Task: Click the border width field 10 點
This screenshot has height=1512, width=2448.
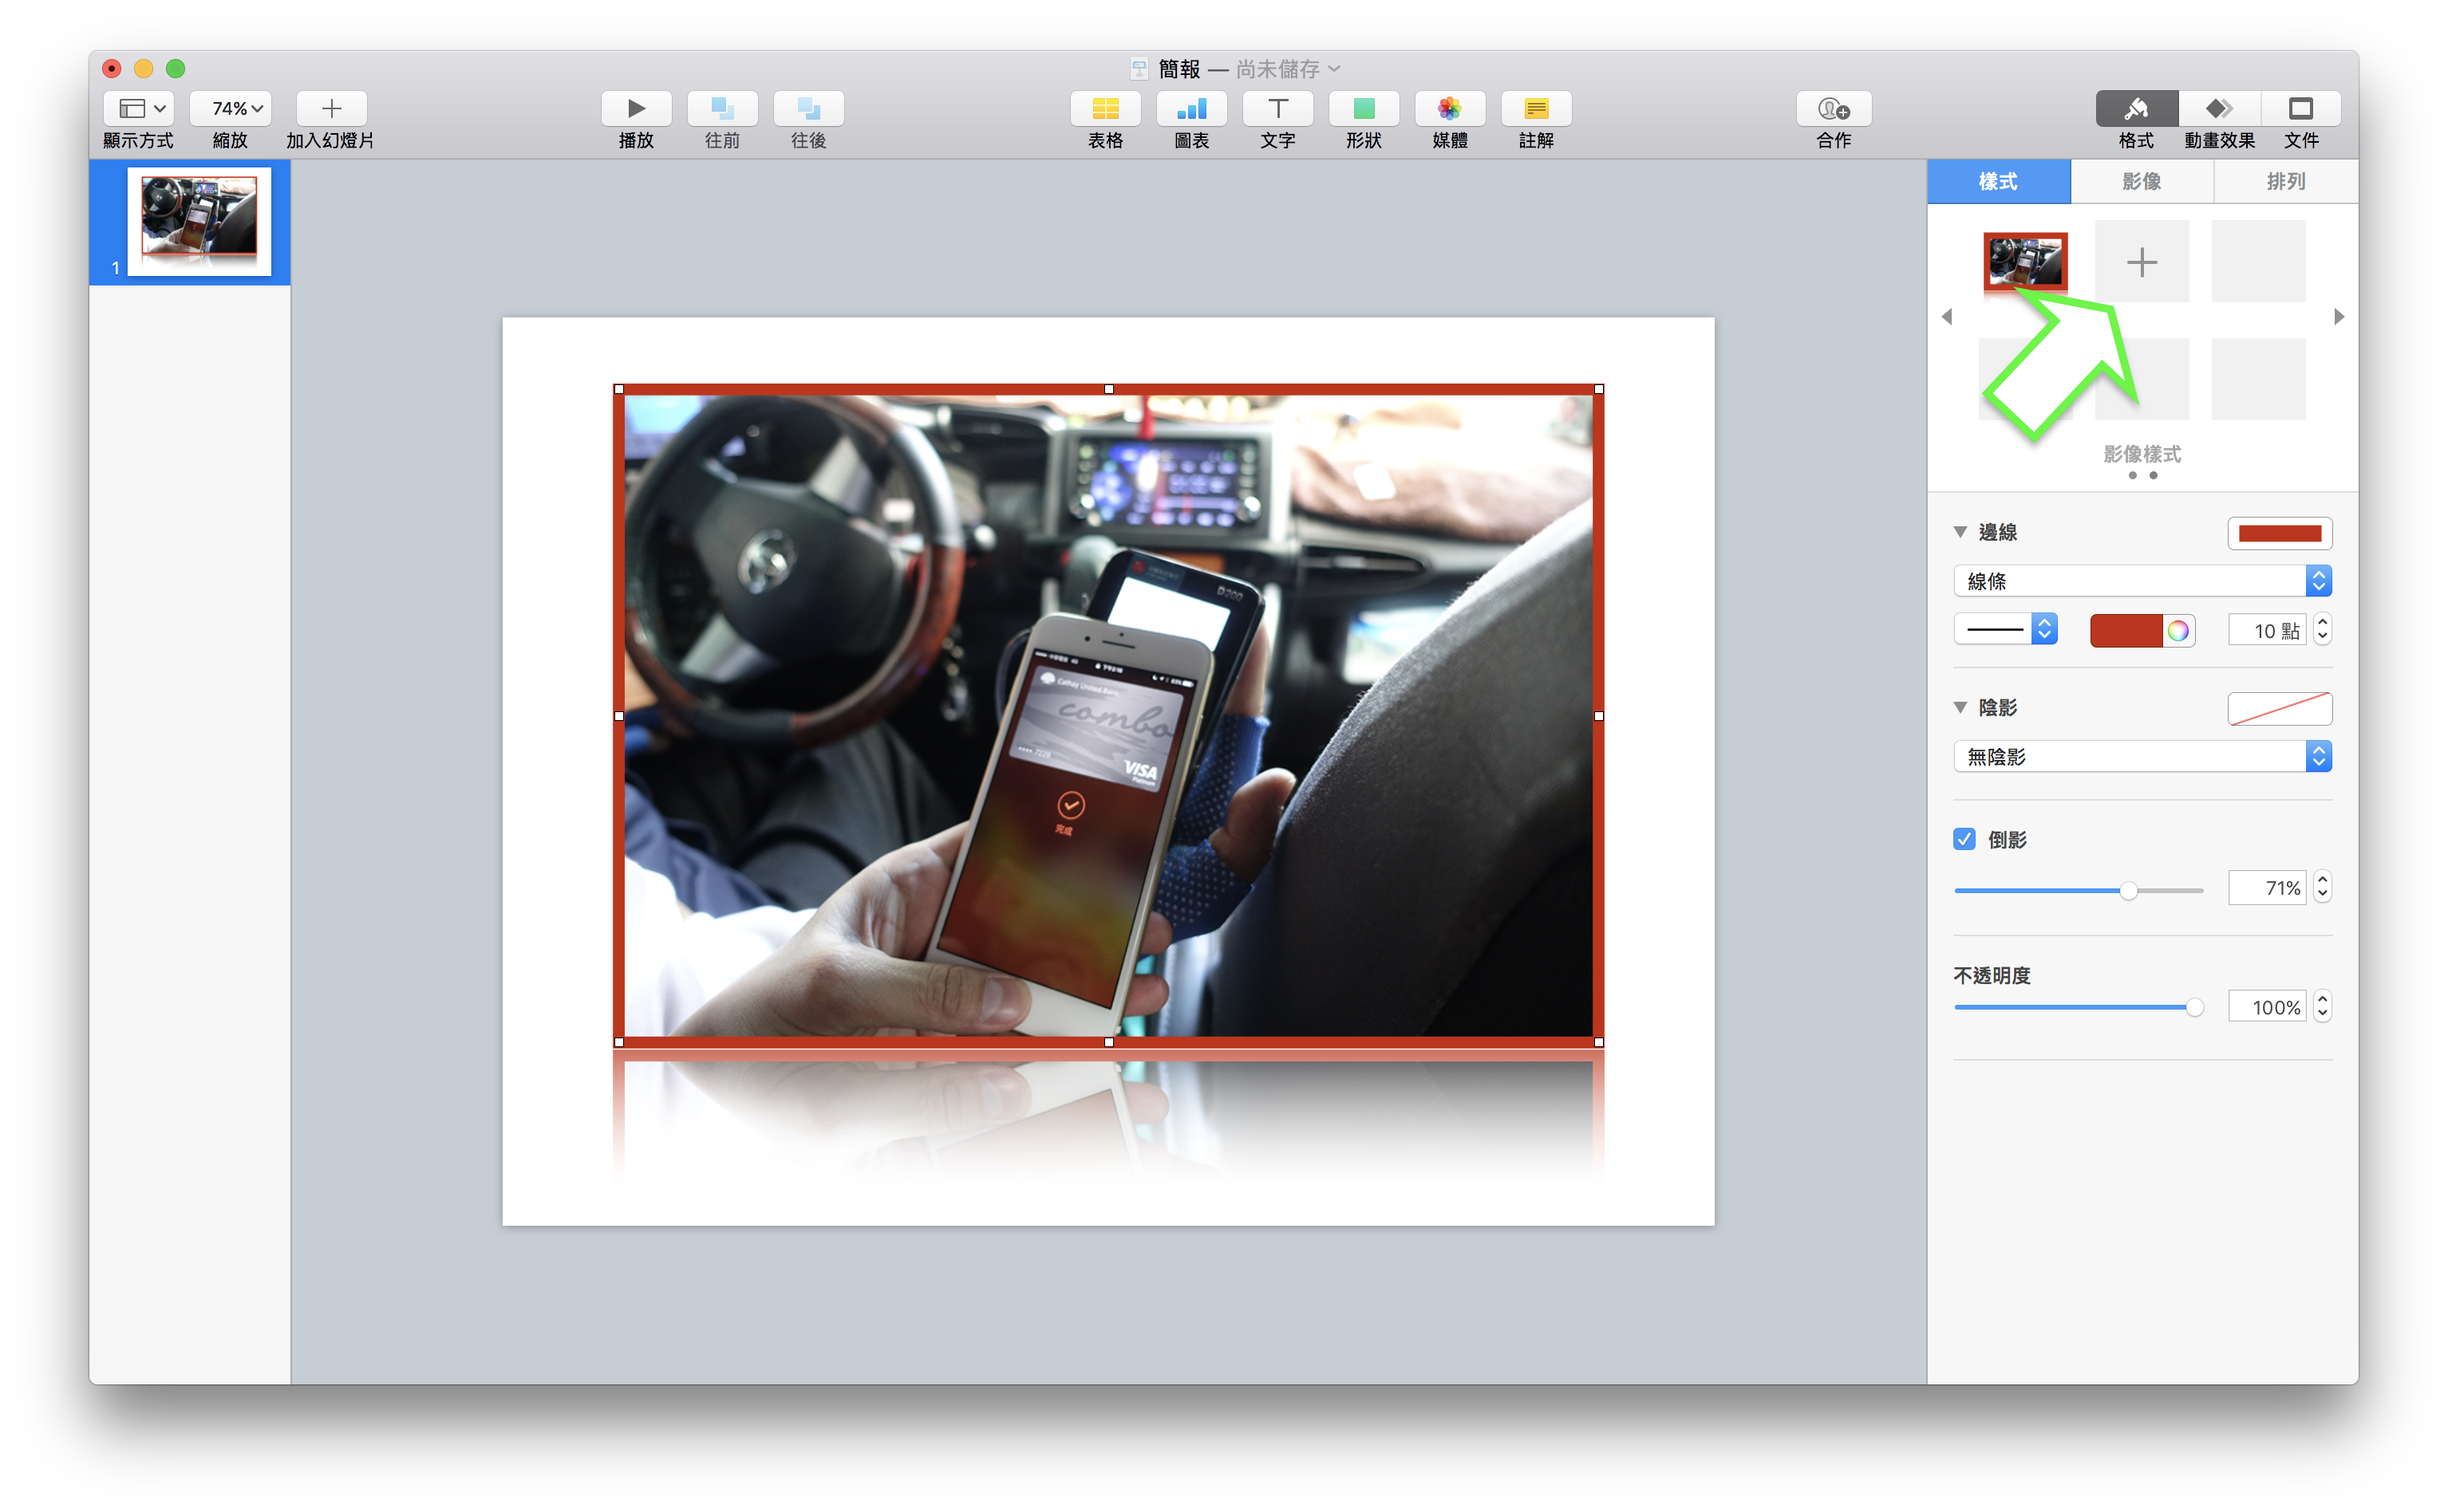Action: tap(2267, 631)
